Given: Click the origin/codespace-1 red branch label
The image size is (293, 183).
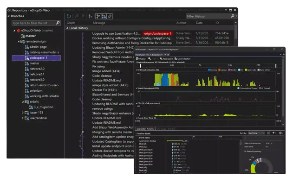Looking at the screenshot, I should click(158, 33).
